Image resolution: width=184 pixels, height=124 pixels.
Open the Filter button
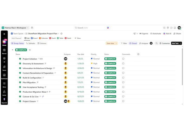124,43
